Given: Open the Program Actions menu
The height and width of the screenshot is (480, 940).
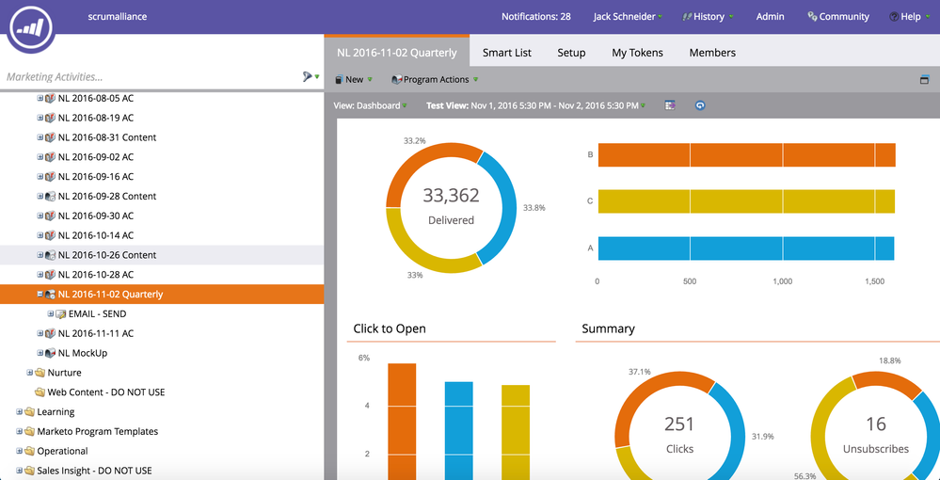Looking at the screenshot, I should (435, 80).
